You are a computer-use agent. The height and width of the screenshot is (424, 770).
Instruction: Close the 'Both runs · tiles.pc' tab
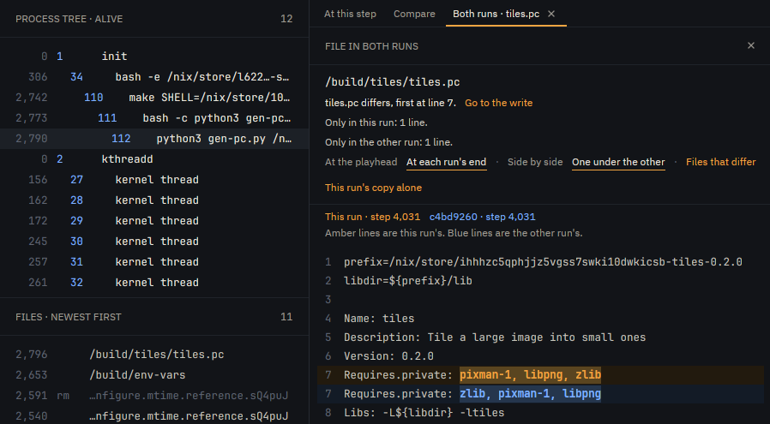click(551, 14)
